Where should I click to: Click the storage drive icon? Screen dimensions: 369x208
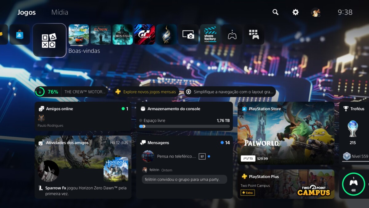143,109
